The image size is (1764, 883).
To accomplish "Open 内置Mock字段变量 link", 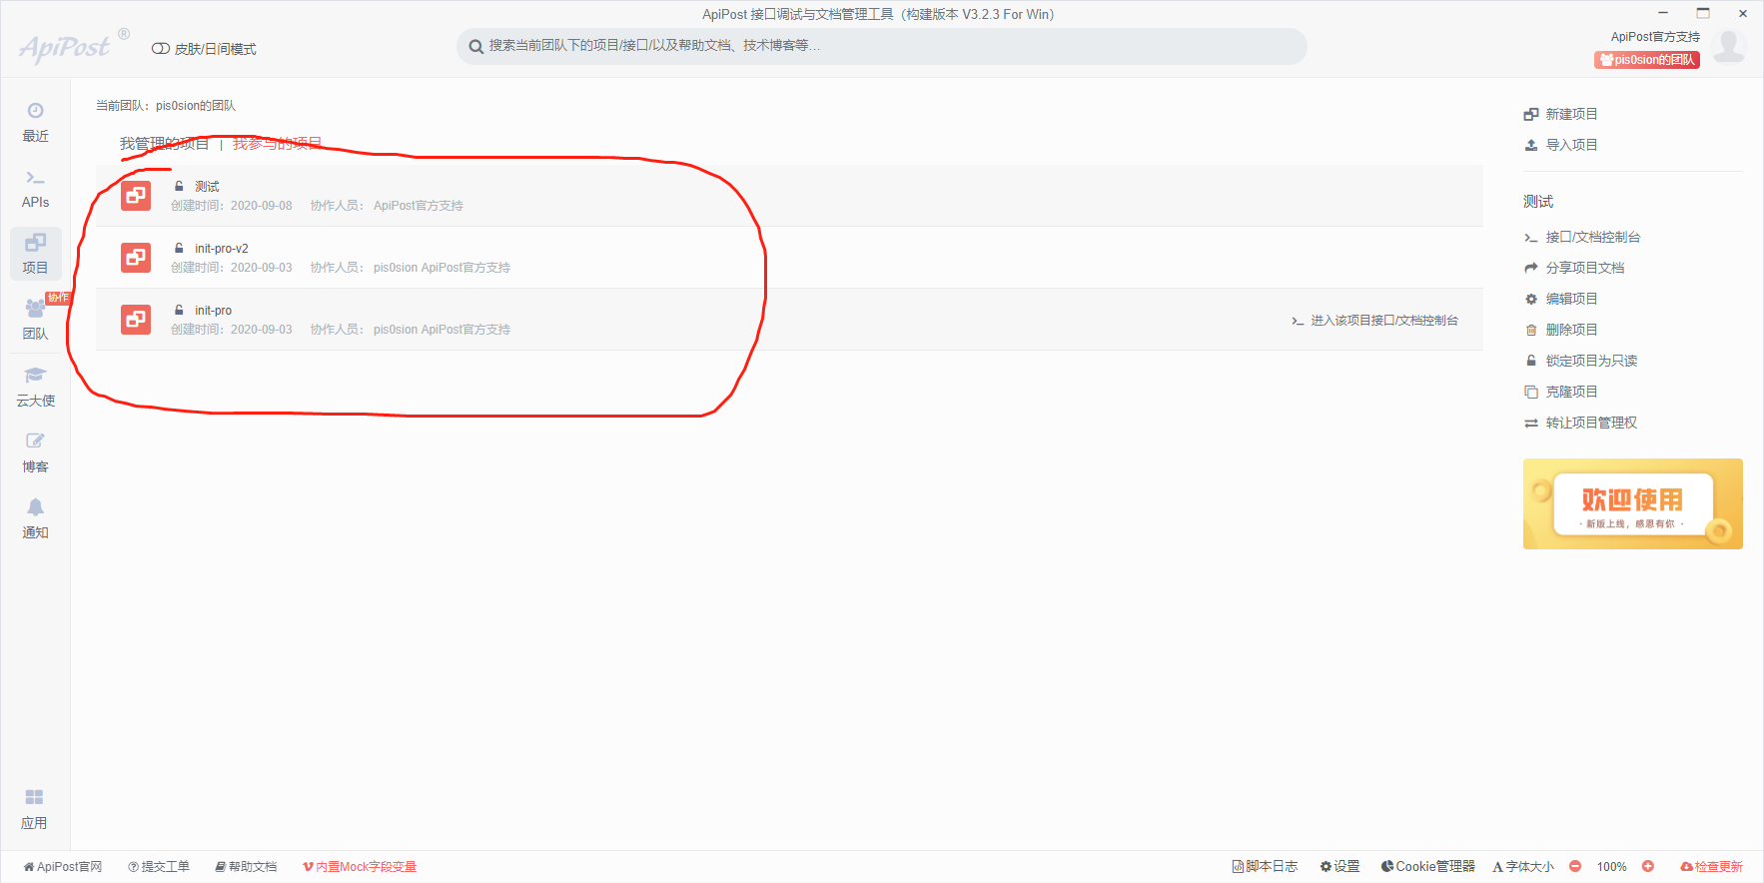I will click(360, 867).
